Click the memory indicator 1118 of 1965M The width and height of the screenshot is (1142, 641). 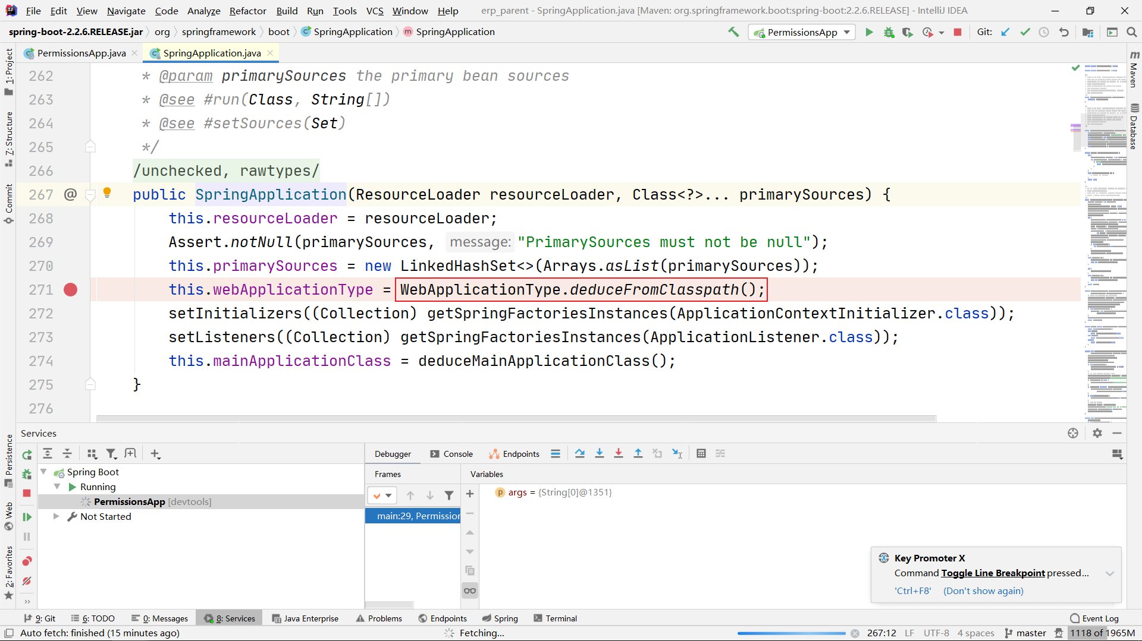tap(1102, 633)
